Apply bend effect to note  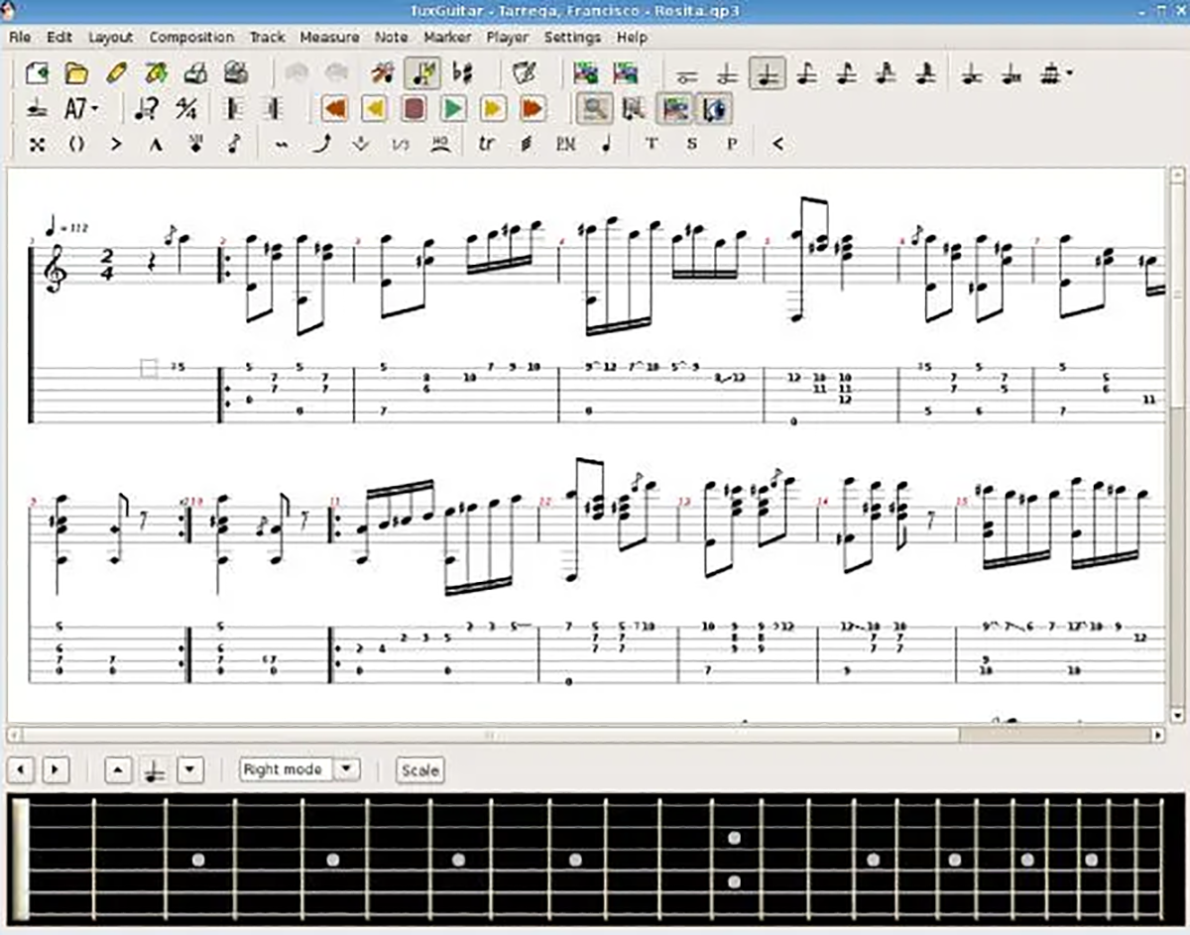(322, 144)
